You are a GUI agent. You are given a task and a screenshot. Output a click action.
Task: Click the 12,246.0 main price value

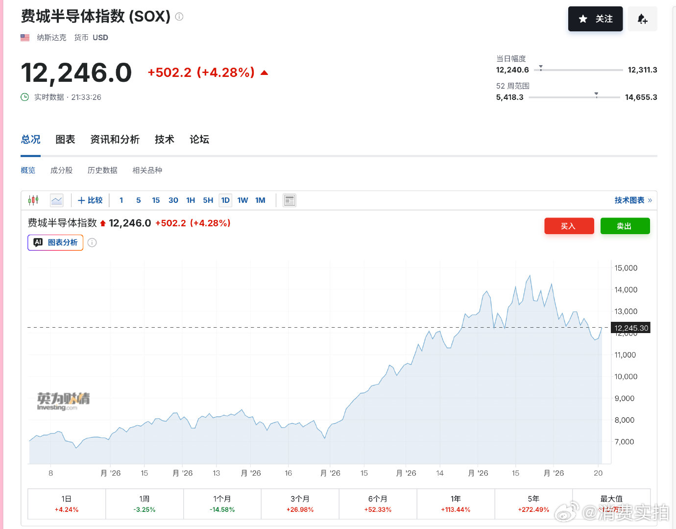click(x=76, y=72)
